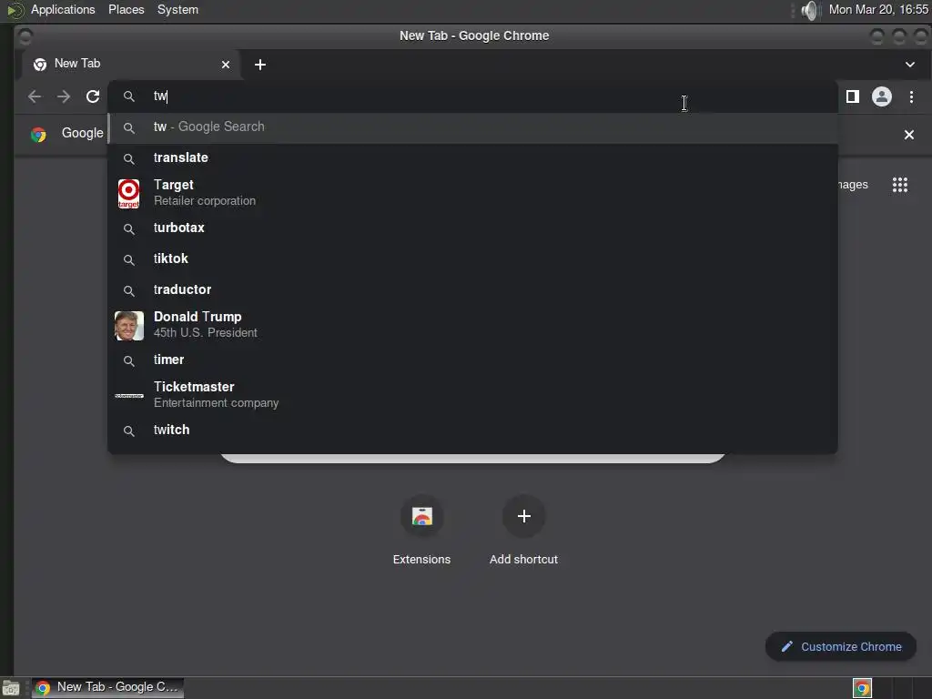
Task: Click the show desktop icon in taskbar
Action: point(11,688)
